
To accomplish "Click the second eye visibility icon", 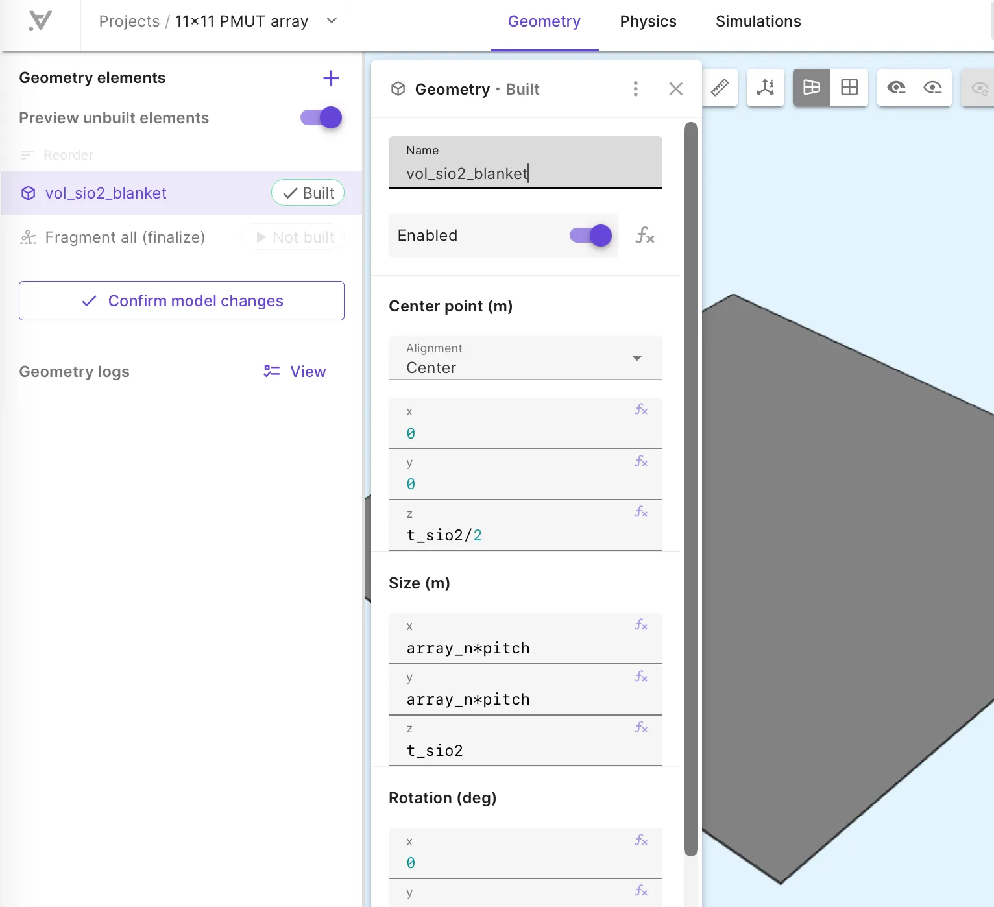I will (x=933, y=87).
